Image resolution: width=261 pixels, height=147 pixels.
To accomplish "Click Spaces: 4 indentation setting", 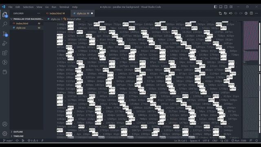I will [x=195, y=140].
